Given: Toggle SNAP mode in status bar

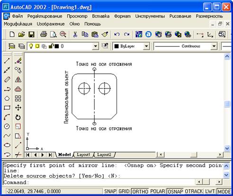Looking at the screenshot, I should (110, 191).
